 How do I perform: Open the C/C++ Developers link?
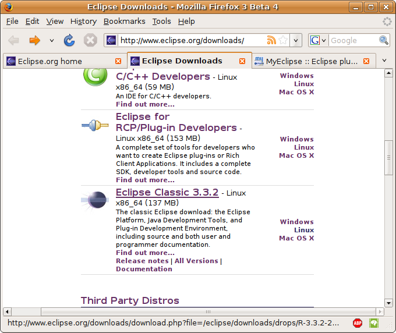point(163,76)
